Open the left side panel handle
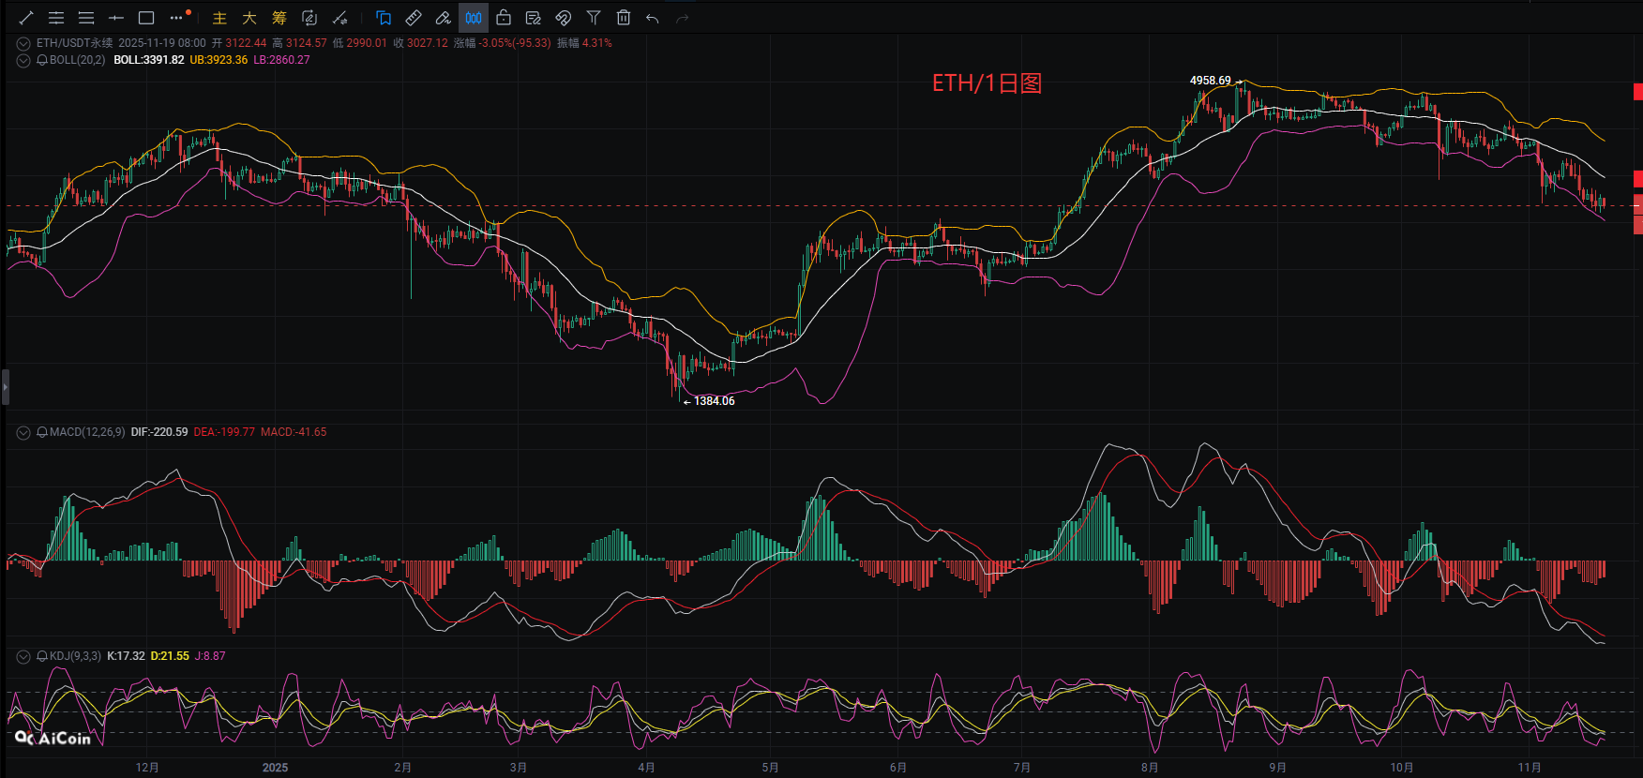 (x=5, y=386)
